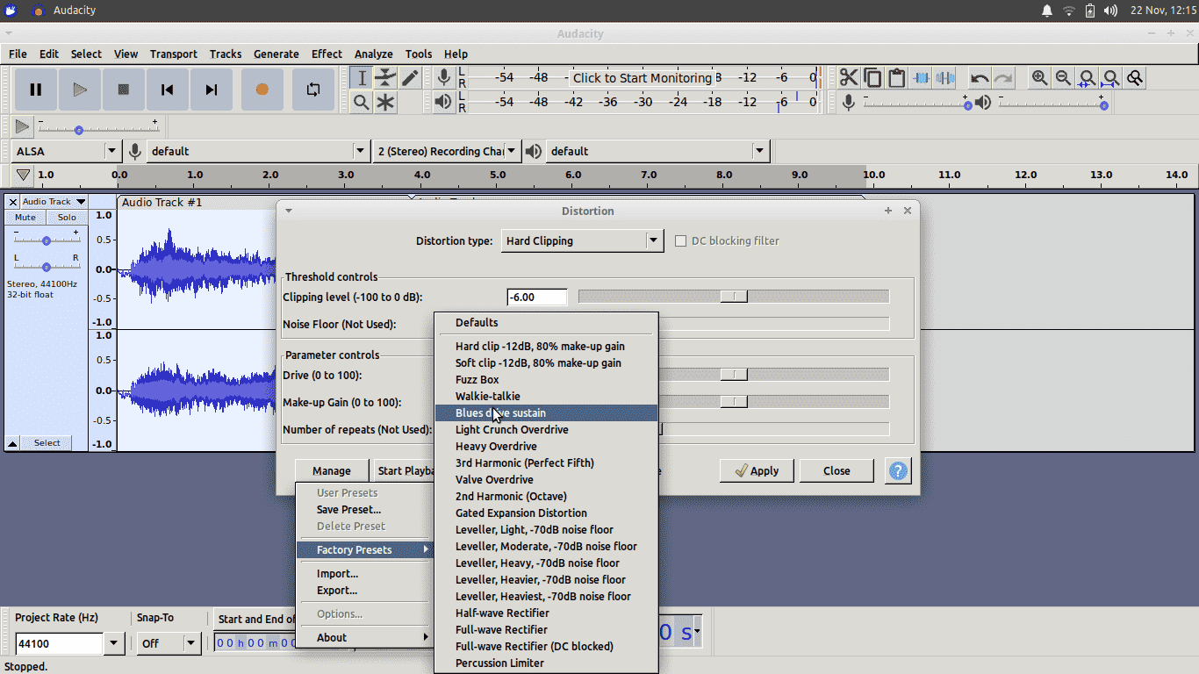1199x674 pixels.
Task: Choose the Zoom magnifier tool
Action: click(x=362, y=103)
